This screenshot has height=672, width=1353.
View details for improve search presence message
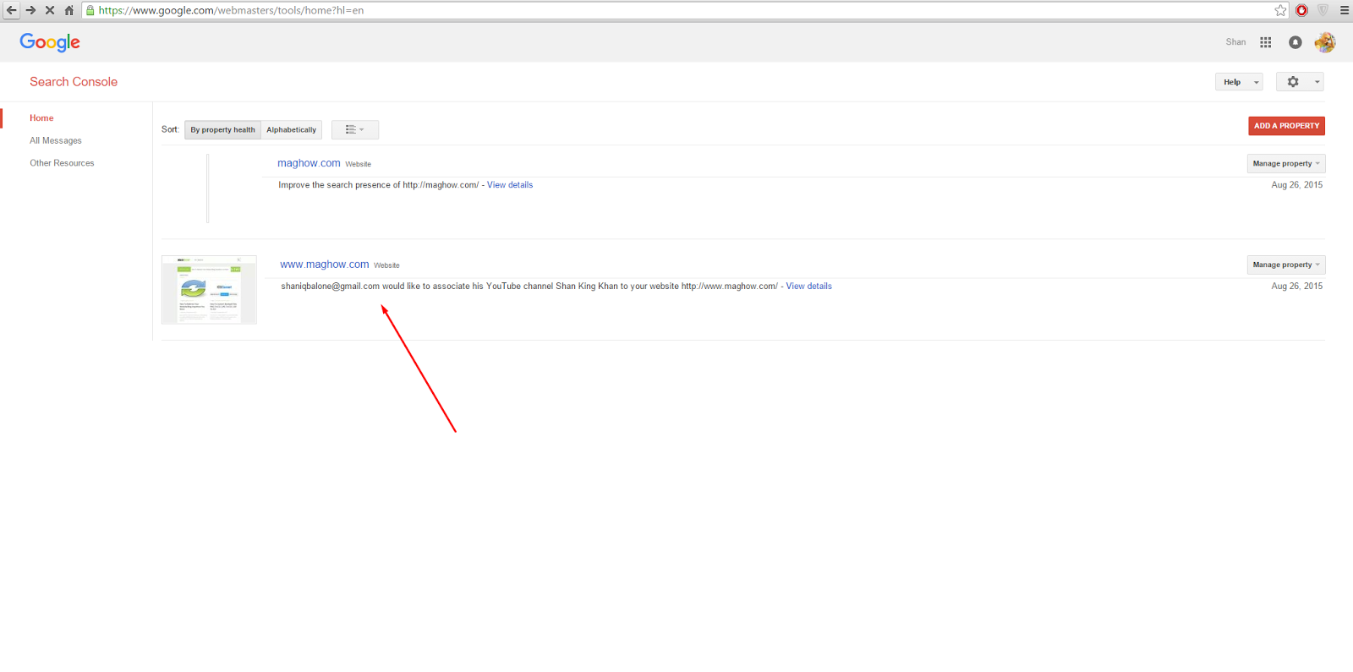(510, 185)
